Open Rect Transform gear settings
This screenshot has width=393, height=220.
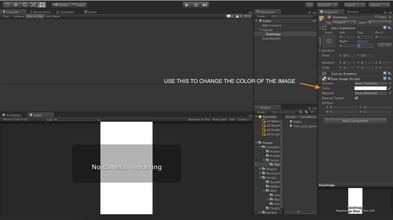click(x=389, y=28)
